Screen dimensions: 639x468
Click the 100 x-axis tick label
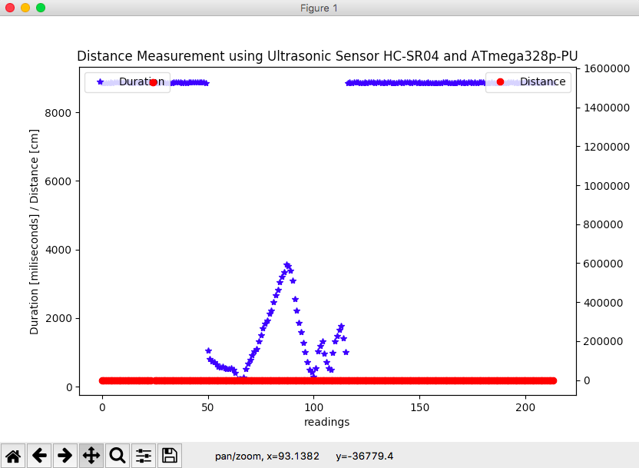(314, 407)
